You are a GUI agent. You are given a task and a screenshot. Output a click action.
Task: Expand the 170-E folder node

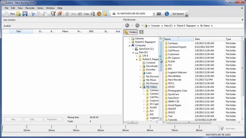[x=137, y=56]
